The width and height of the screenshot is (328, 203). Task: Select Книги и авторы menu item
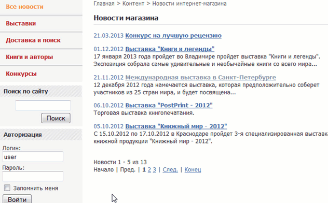click(x=29, y=57)
